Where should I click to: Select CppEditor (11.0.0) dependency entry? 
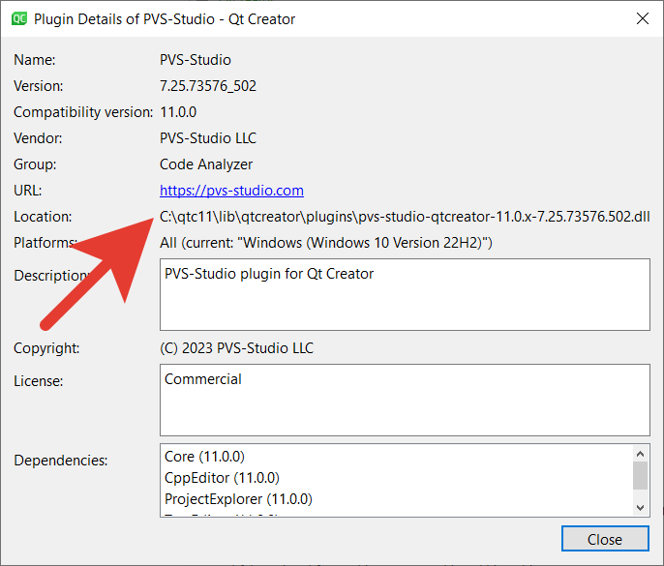point(222,477)
